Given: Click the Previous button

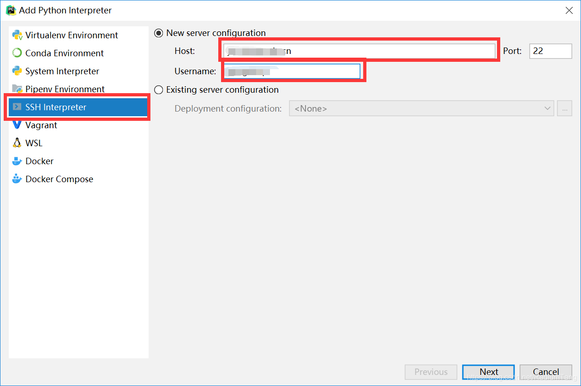Looking at the screenshot, I should coord(431,372).
